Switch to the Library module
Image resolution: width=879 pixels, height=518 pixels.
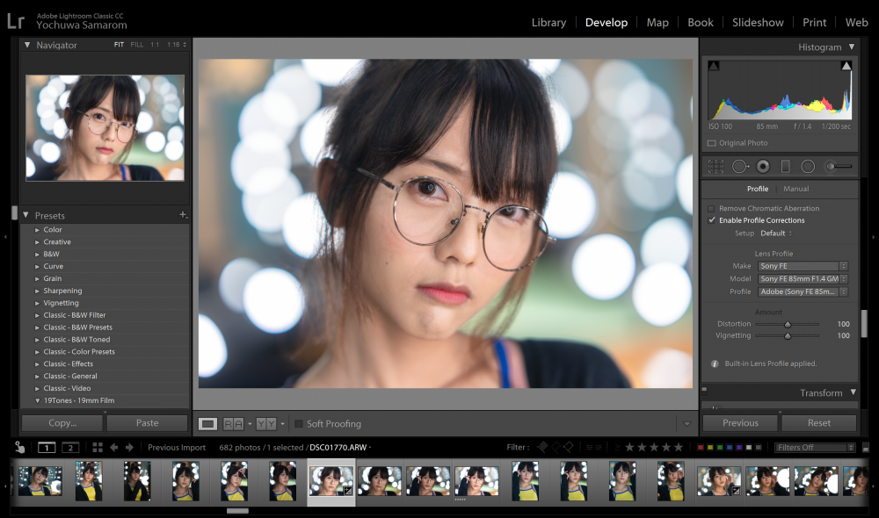(x=548, y=23)
